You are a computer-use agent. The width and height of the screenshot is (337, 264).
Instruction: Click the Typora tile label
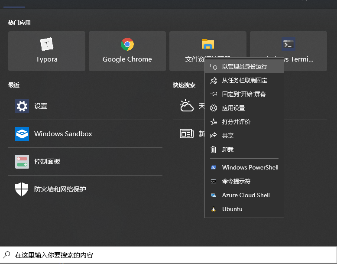(47, 59)
